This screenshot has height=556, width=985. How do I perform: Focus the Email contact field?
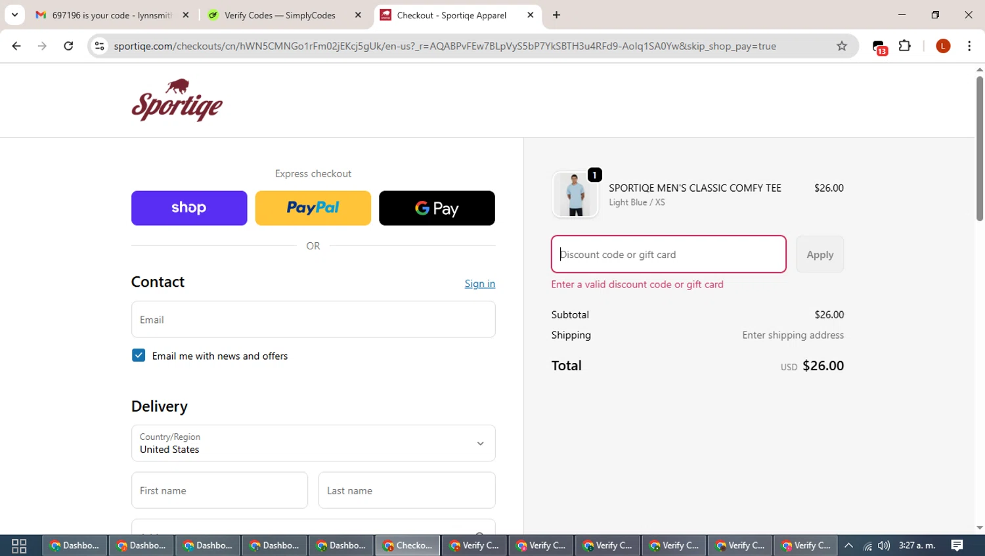[x=313, y=320]
